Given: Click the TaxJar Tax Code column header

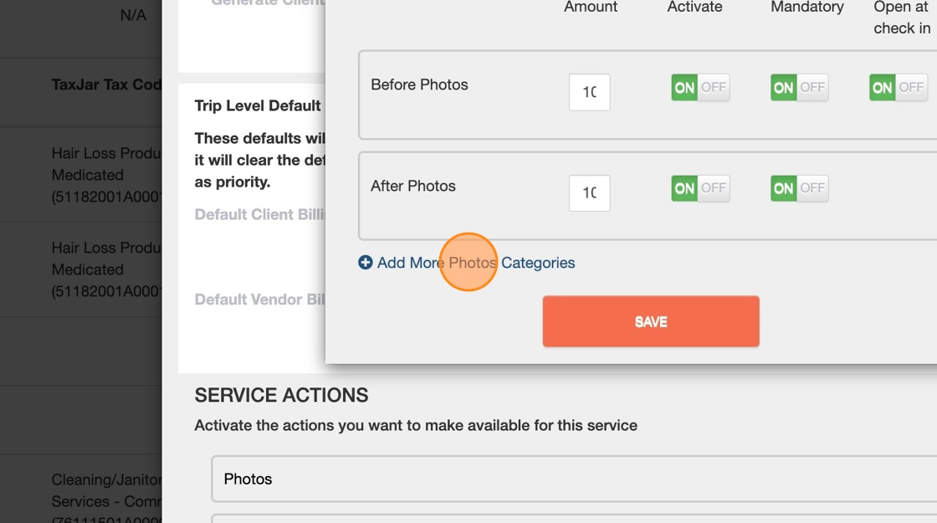Looking at the screenshot, I should point(106,85).
